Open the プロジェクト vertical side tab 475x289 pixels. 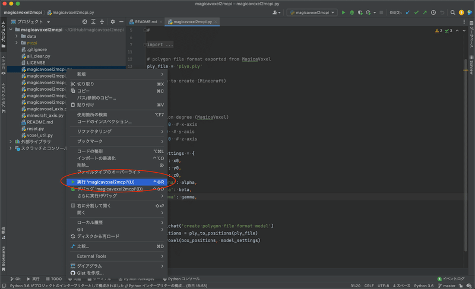pyautogui.click(x=4, y=34)
